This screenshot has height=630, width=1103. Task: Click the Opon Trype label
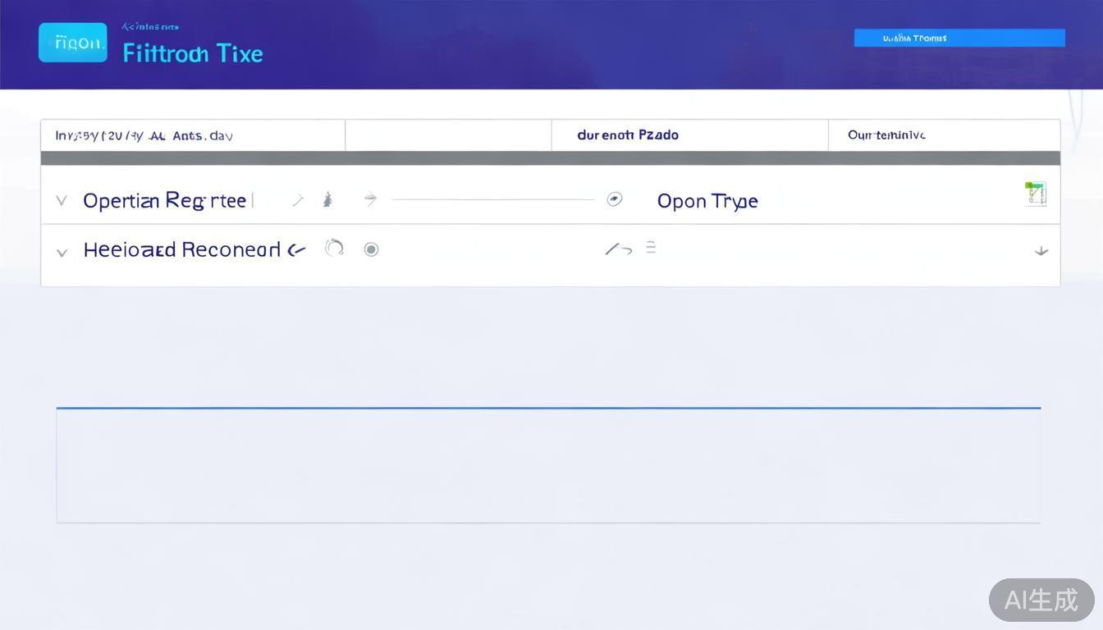tap(707, 201)
